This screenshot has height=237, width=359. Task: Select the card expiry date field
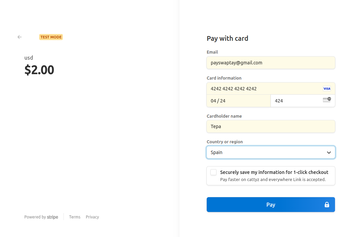238,101
